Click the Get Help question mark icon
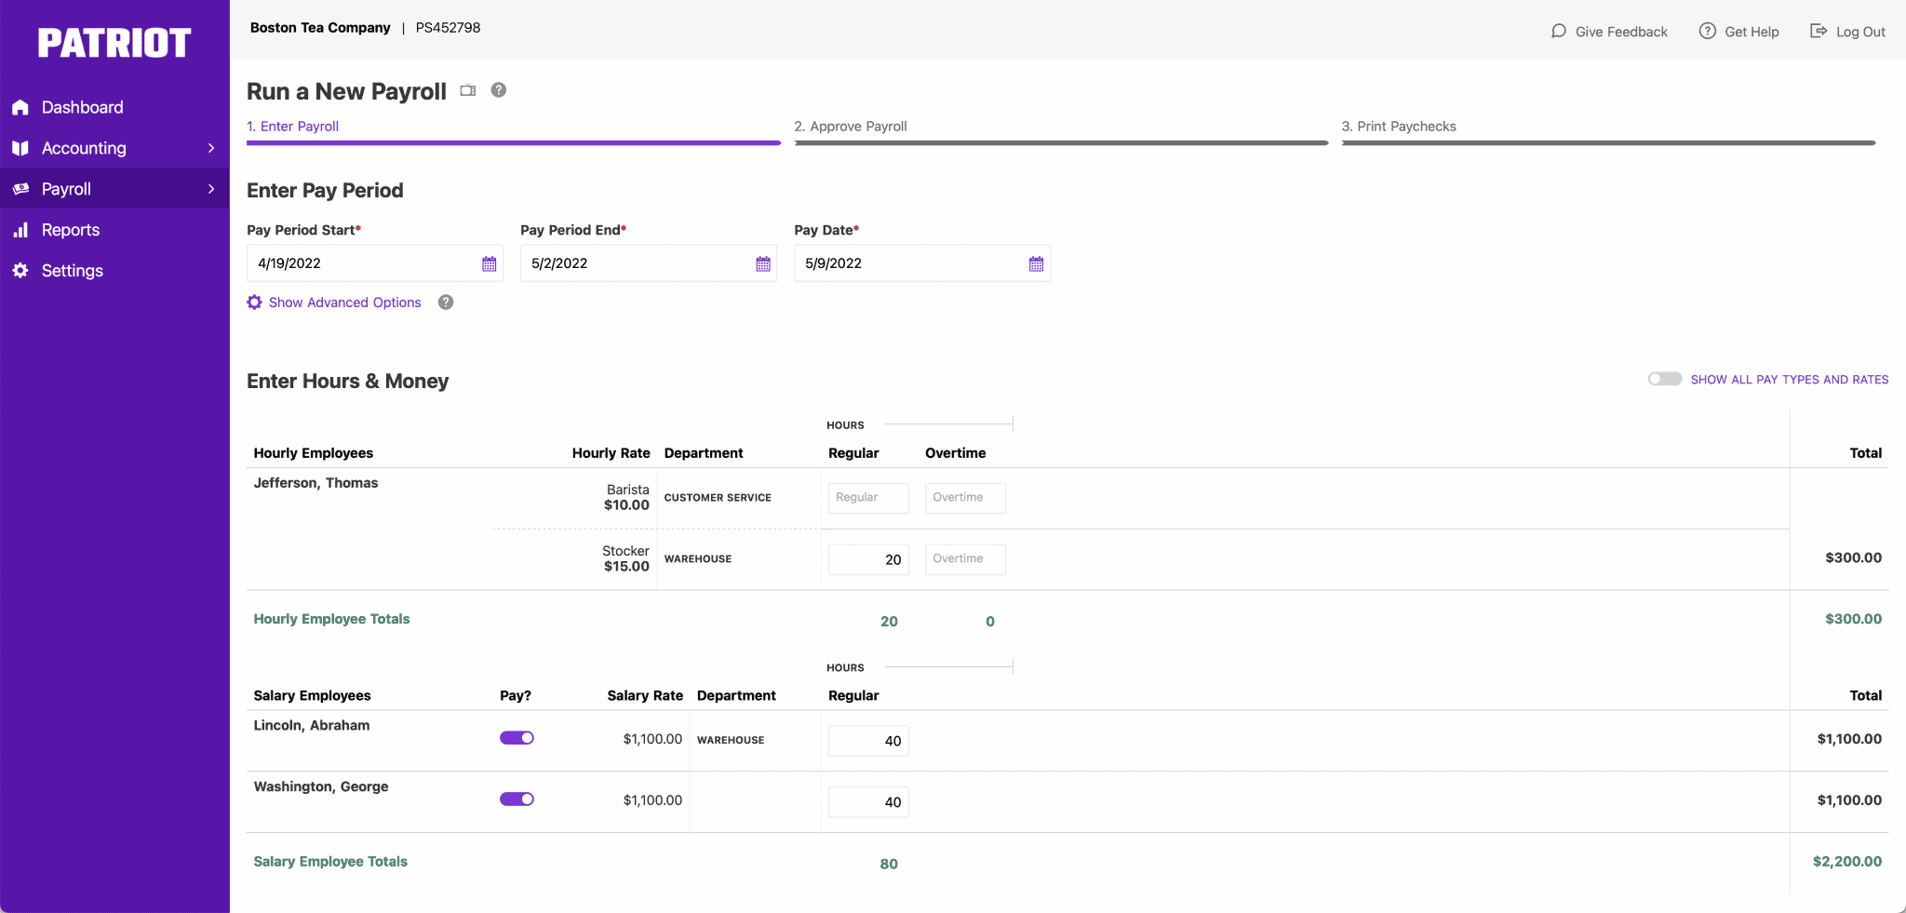The image size is (1906, 913). [1709, 31]
